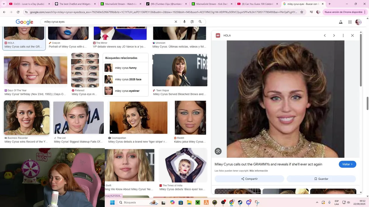Image resolution: width=369 pixels, height=207 pixels.
Task: Open Copilot from the taskbar
Action: [172, 202]
